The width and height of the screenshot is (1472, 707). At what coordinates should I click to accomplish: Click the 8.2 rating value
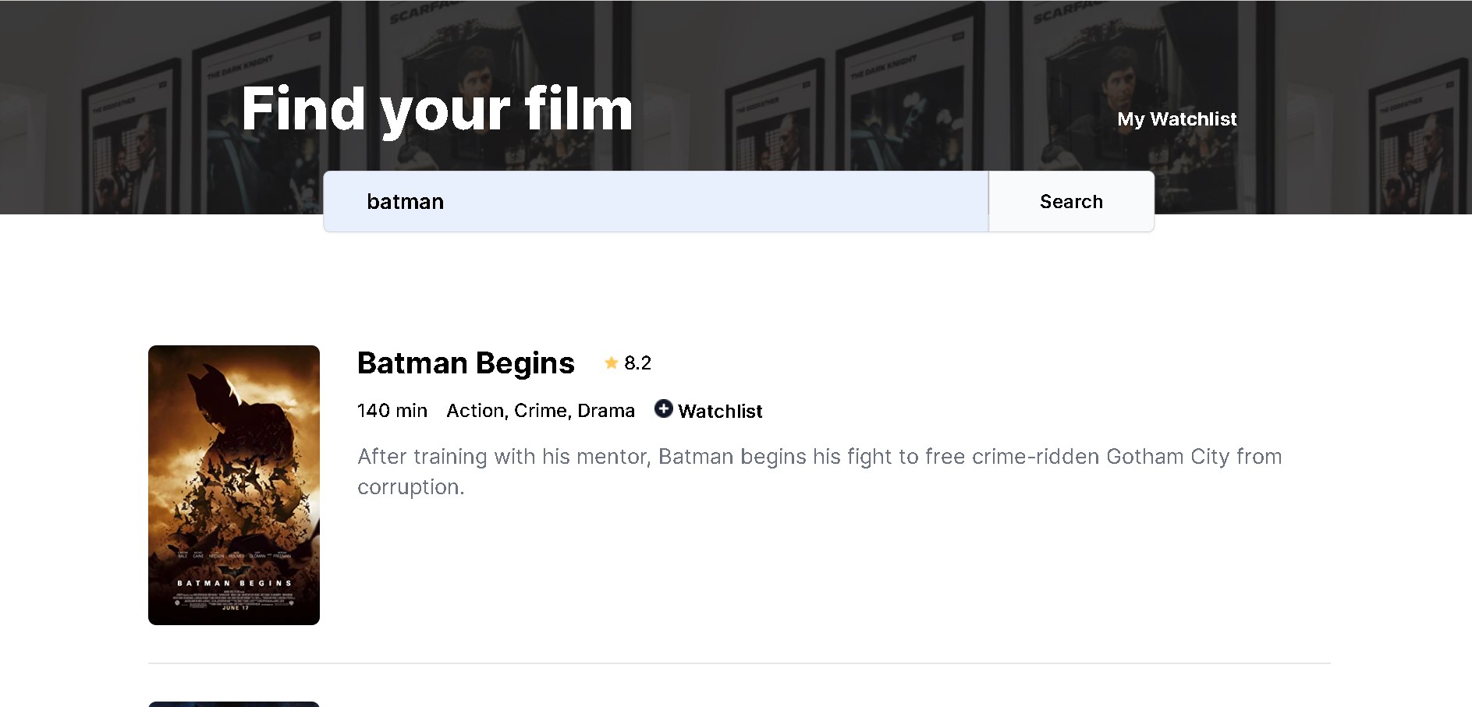[637, 362]
